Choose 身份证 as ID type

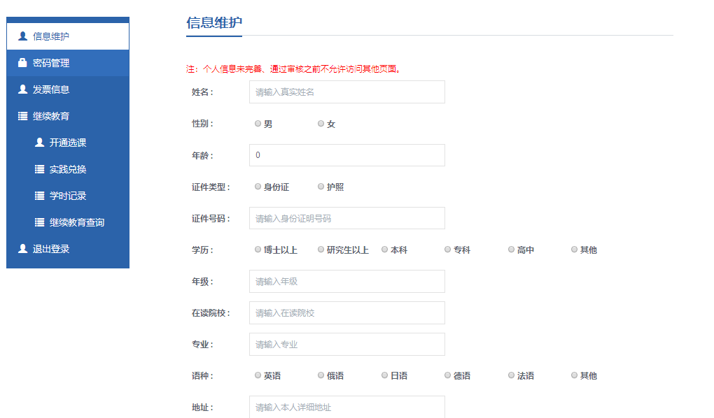[258, 187]
